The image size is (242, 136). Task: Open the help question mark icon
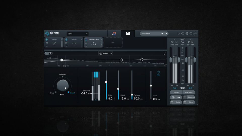tap(191, 33)
